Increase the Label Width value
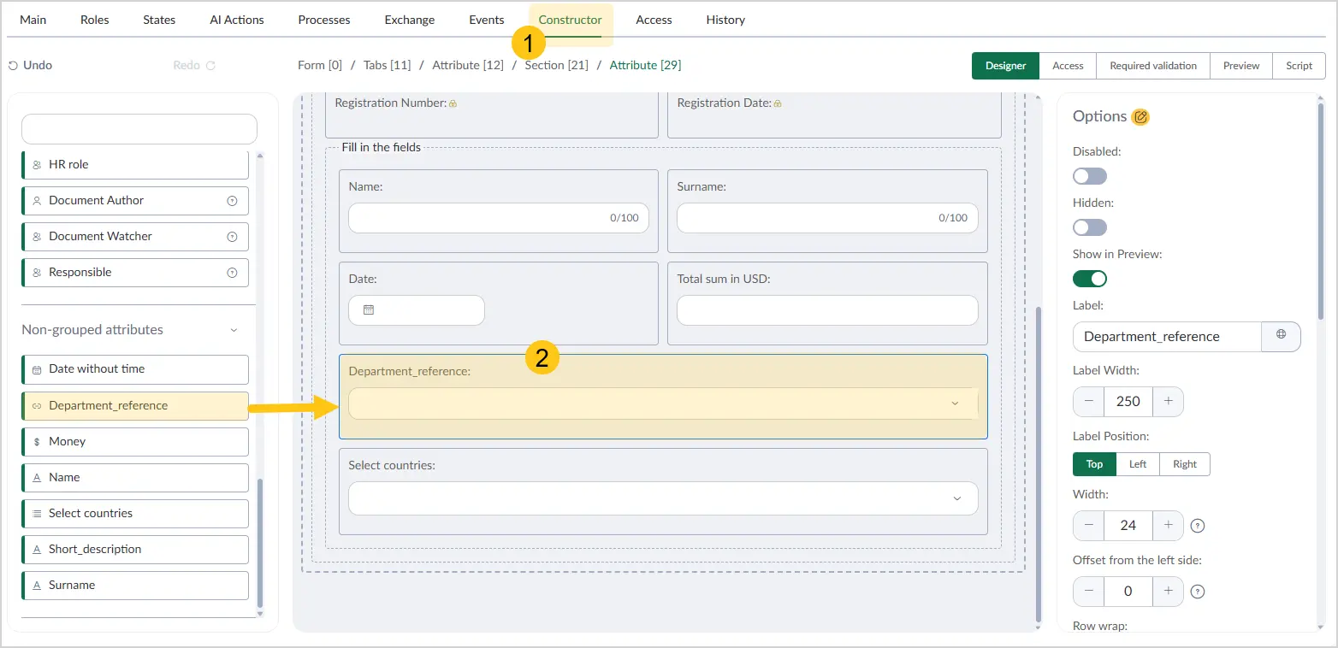 coord(1168,401)
